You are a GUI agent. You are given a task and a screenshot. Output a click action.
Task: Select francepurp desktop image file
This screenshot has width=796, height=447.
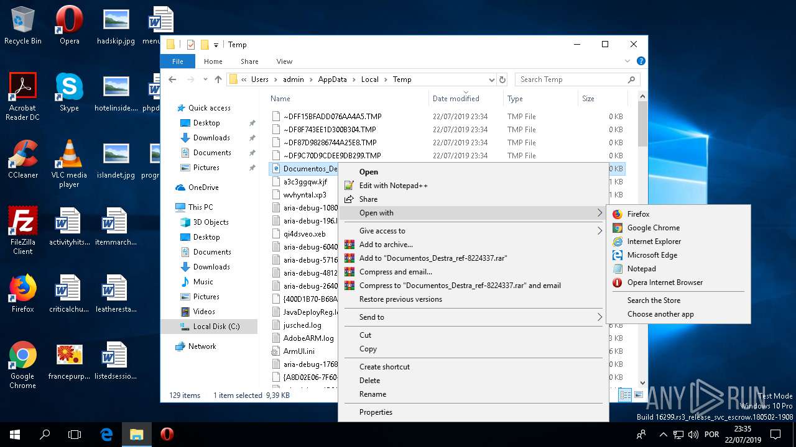coord(70,361)
